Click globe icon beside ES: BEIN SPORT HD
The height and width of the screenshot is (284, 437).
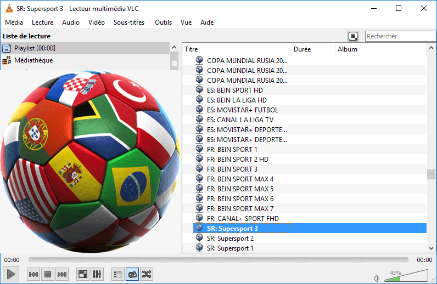199,90
